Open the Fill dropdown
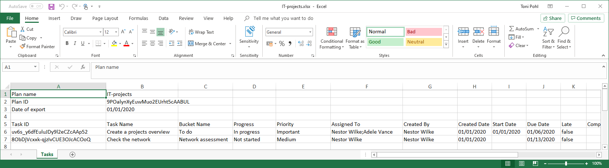The image size is (609, 168). (517, 37)
